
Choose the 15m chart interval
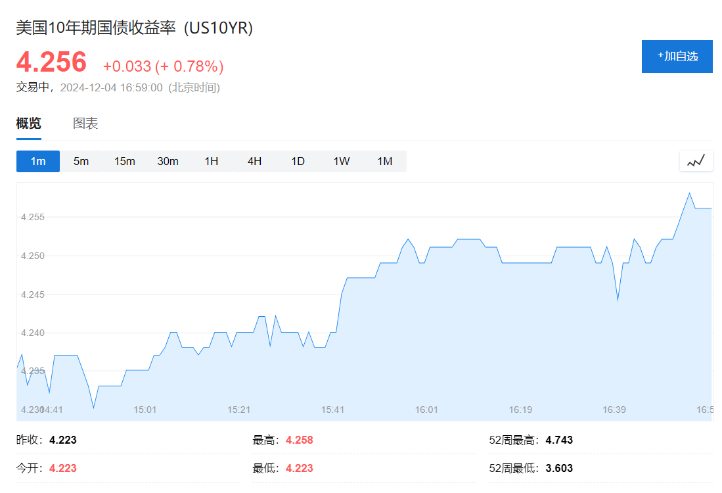point(124,161)
